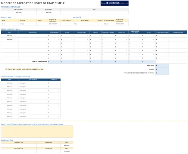Click the ID de l'employé header cell
This screenshot has width=188, height=154.
click(67, 20)
